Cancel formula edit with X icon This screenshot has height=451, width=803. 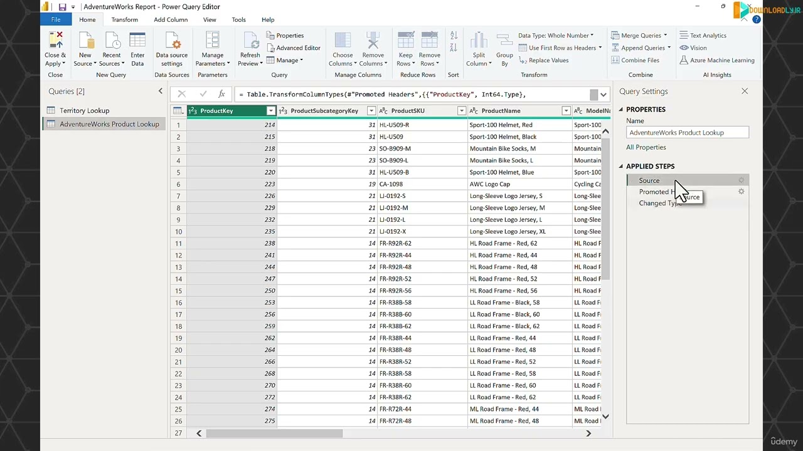coord(181,94)
